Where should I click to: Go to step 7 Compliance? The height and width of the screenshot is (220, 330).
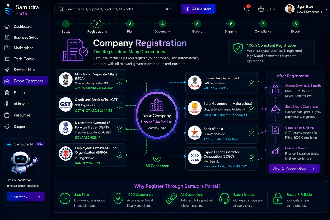(x=263, y=24)
